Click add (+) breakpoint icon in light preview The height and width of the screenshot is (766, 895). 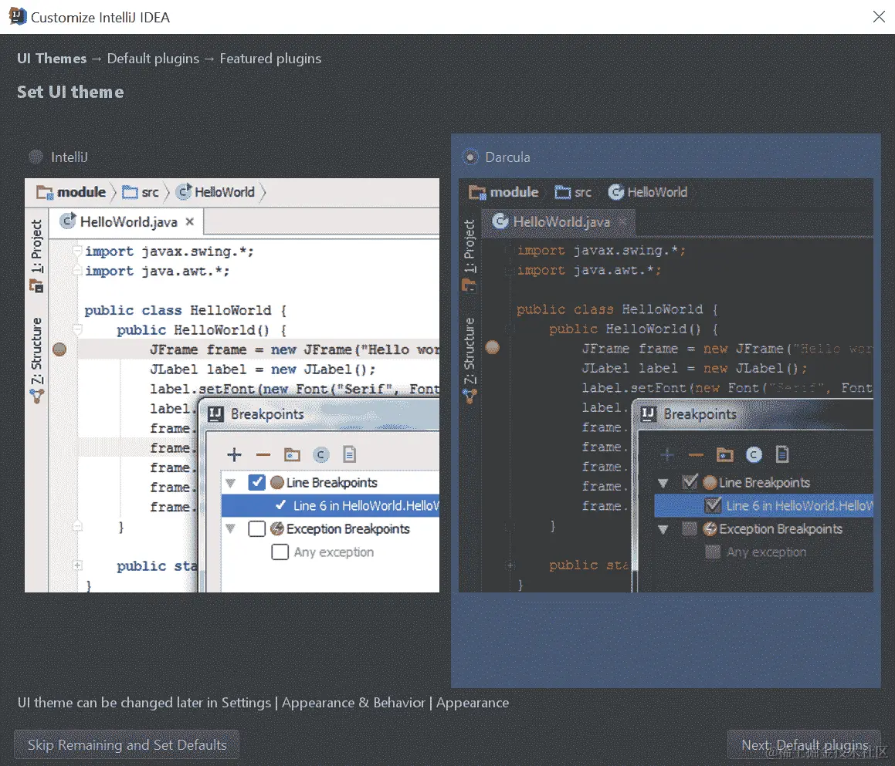(x=234, y=454)
